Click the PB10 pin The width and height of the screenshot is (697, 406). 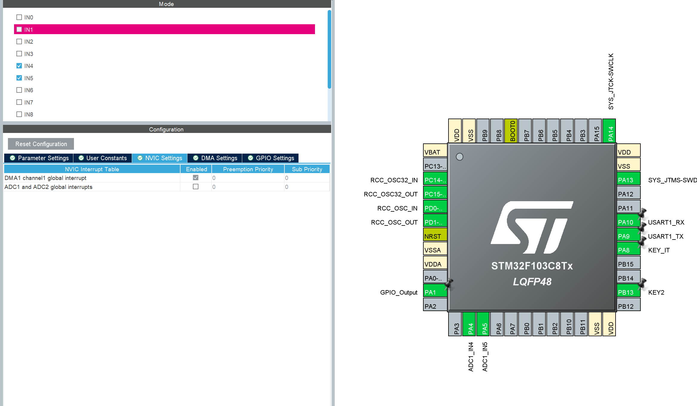567,324
